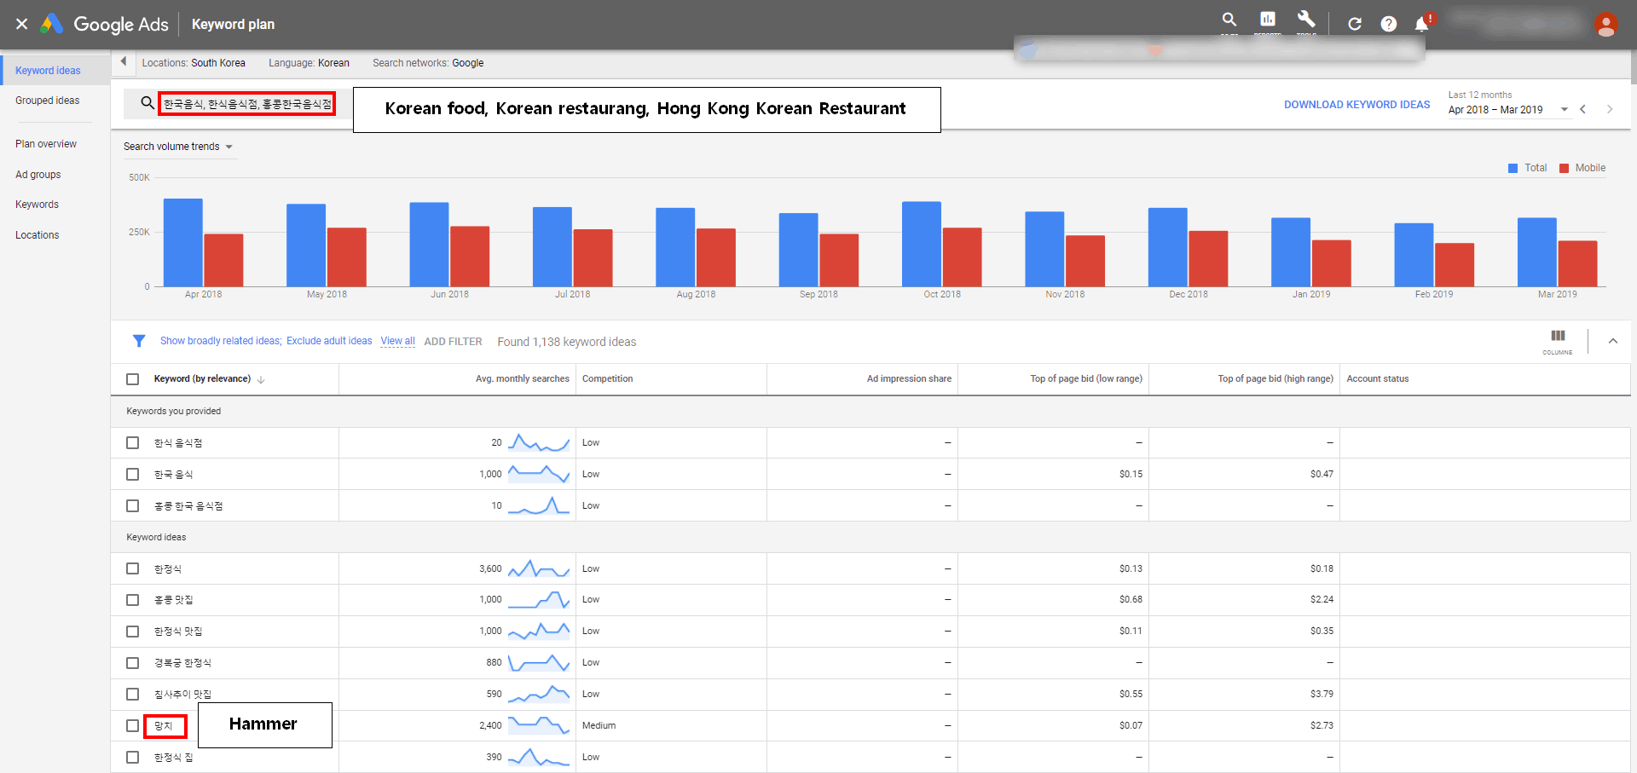Click trend sparkline for 2,400 searches row
Viewport: 1637px width, 773px height.
[x=538, y=725]
